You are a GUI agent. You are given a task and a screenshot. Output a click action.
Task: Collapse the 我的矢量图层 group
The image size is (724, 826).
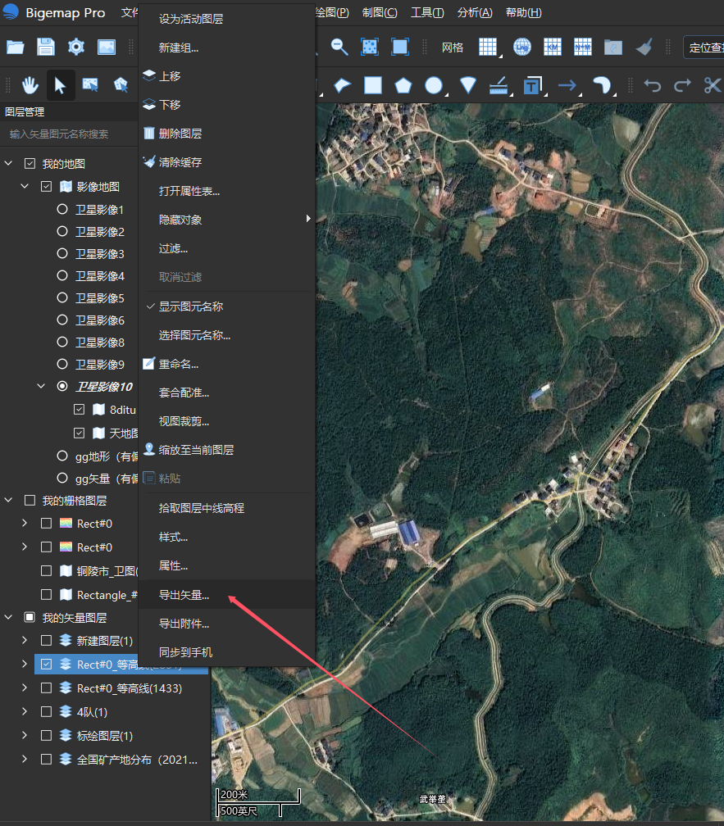(8, 617)
